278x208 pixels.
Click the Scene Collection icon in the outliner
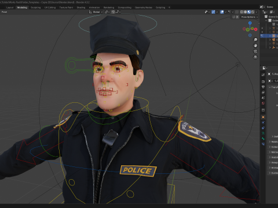coord(266,17)
